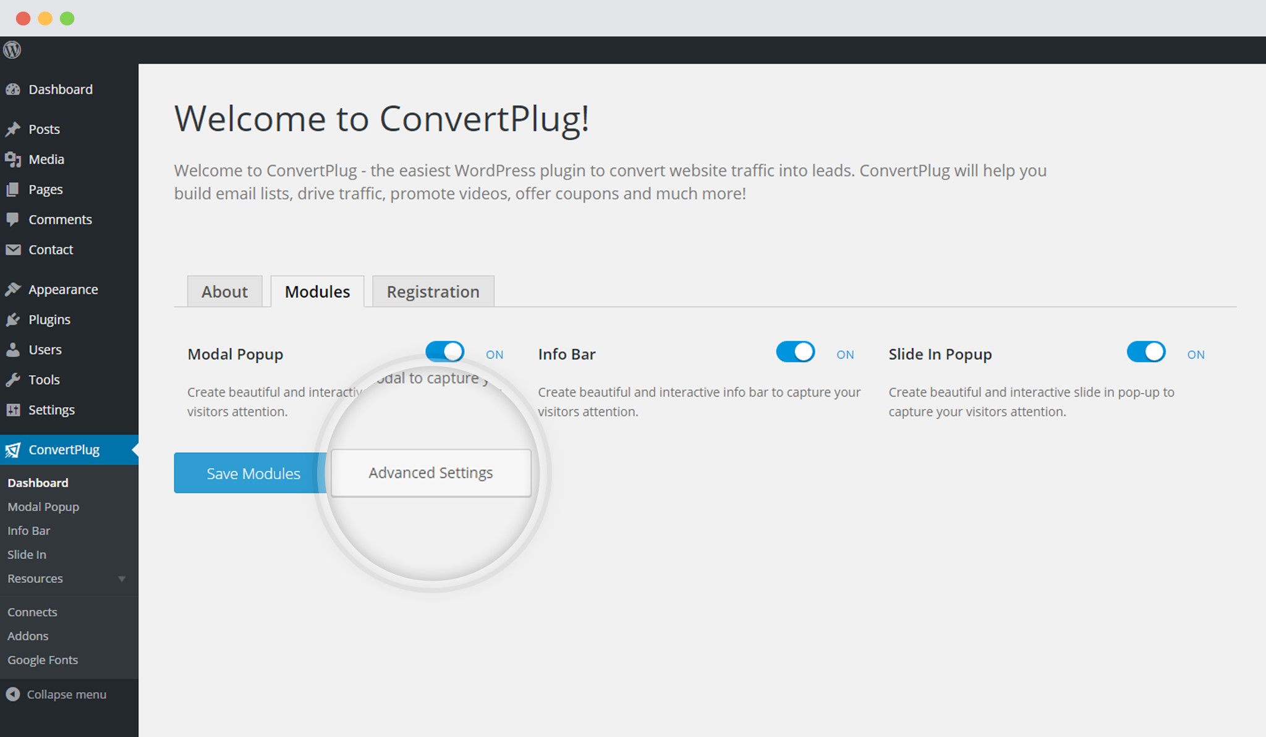This screenshot has height=737, width=1266.
Task: Click the WordPress logo icon
Action: [x=12, y=50]
